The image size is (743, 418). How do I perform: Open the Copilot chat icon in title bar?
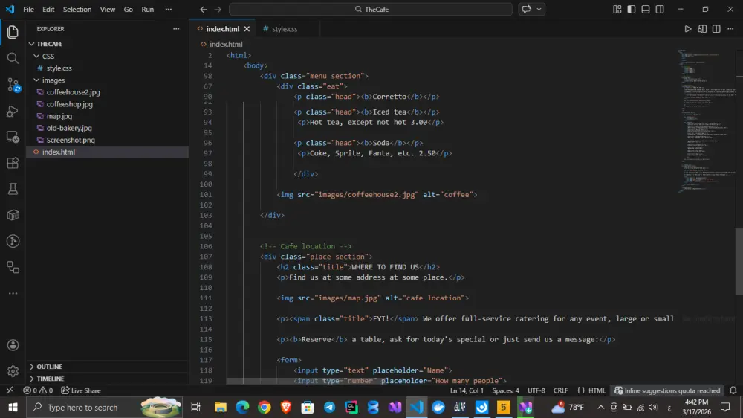526,10
